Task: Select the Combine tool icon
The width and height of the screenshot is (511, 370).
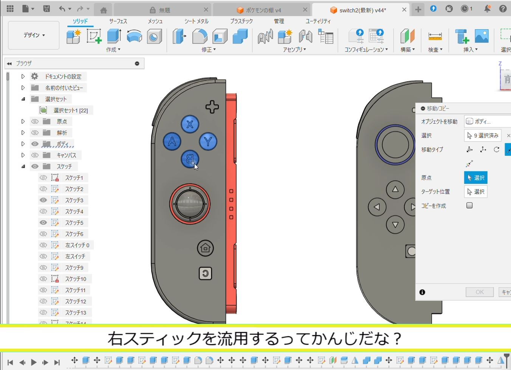Action: click(x=240, y=36)
